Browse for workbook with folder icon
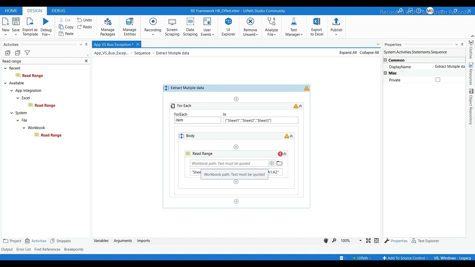The width and height of the screenshot is (475, 267). click(x=279, y=163)
